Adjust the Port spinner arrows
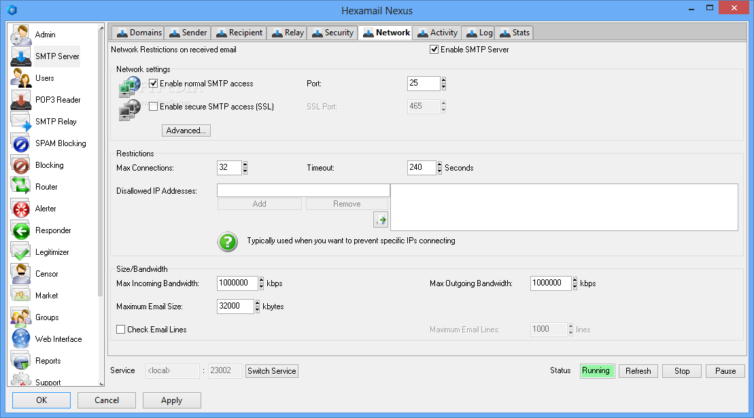The width and height of the screenshot is (754, 418). 443,84
